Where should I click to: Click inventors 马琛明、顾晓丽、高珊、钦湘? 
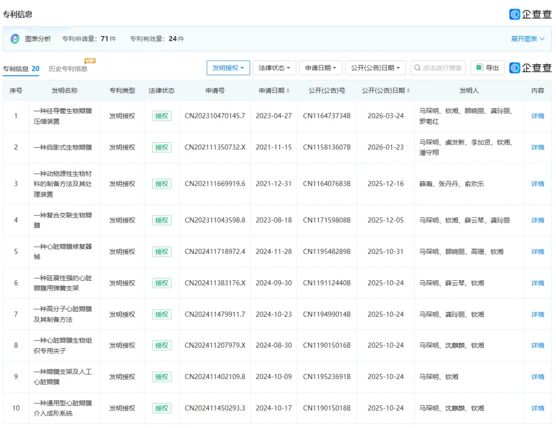click(x=461, y=252)
